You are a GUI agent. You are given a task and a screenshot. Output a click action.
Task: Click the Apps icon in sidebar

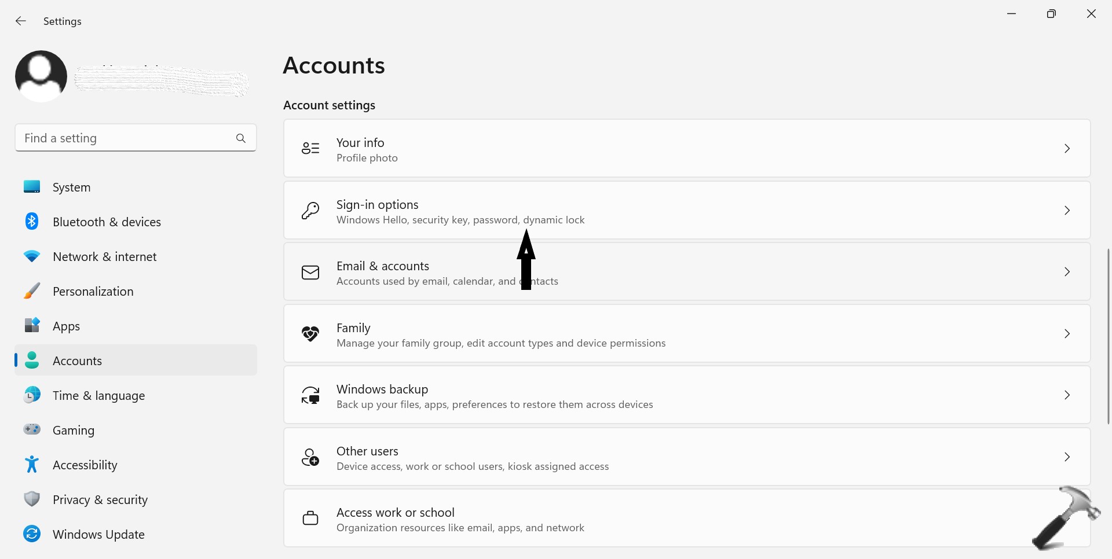pyautogui.click(x=32, y=326)
